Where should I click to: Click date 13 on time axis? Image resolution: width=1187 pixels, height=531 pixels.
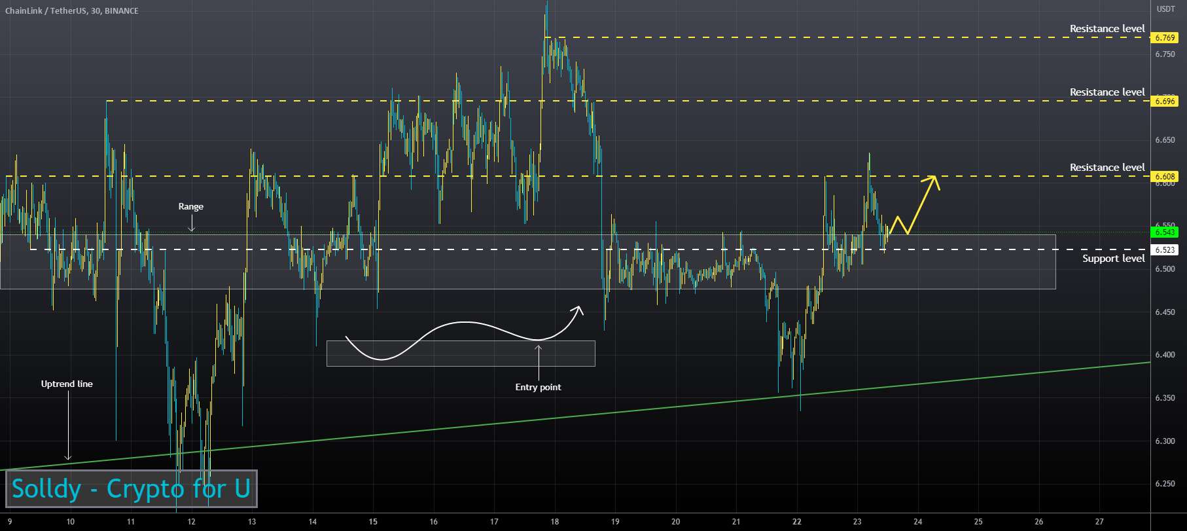(252, 522)
